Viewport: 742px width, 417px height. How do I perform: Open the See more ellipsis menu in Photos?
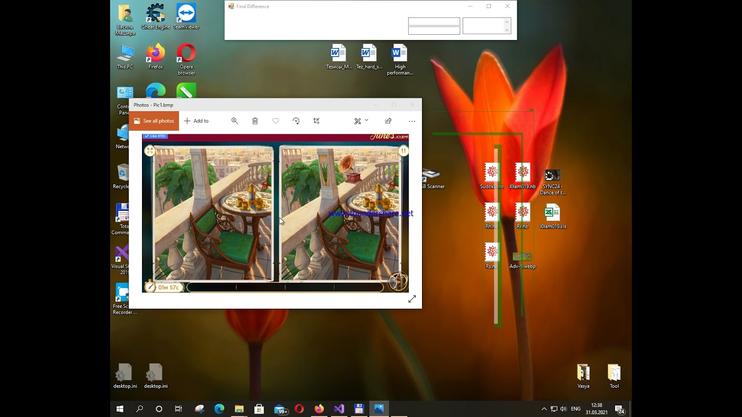tap(412, 121)
